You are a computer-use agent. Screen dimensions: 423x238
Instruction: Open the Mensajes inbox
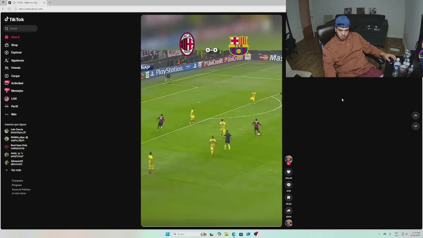tap(14, 91)
